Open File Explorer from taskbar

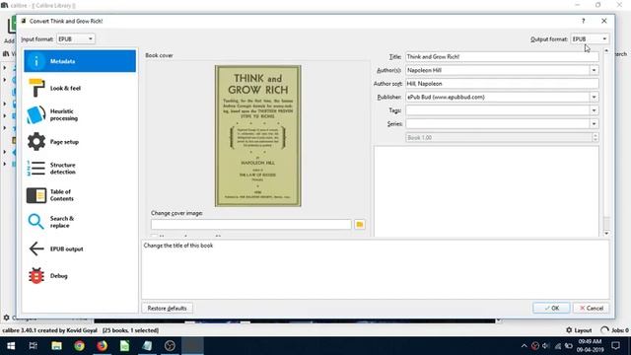pyautogui.click(x=56, y=346)
